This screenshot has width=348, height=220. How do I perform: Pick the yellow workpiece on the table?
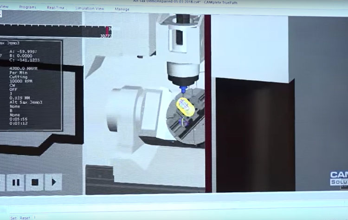click(x=185, y=108)
